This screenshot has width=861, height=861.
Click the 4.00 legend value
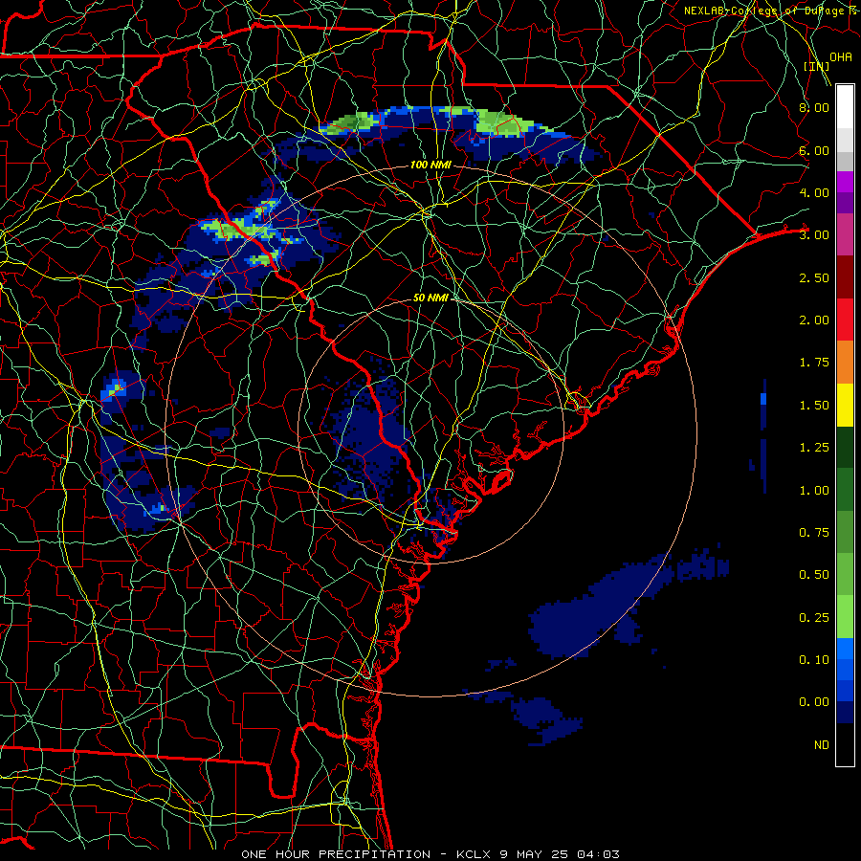[814, 192]
